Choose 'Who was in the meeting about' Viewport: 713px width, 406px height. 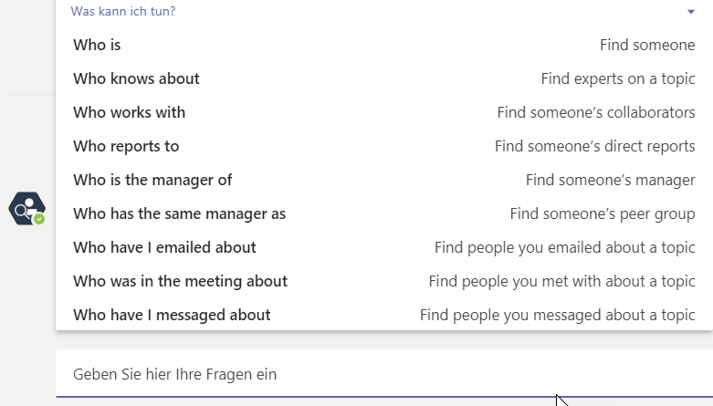384,281
